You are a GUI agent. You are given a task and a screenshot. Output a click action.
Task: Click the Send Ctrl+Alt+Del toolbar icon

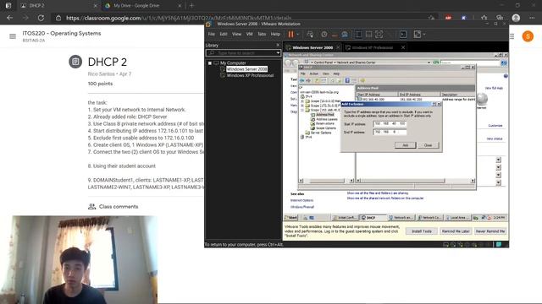(x=310, y=34)
